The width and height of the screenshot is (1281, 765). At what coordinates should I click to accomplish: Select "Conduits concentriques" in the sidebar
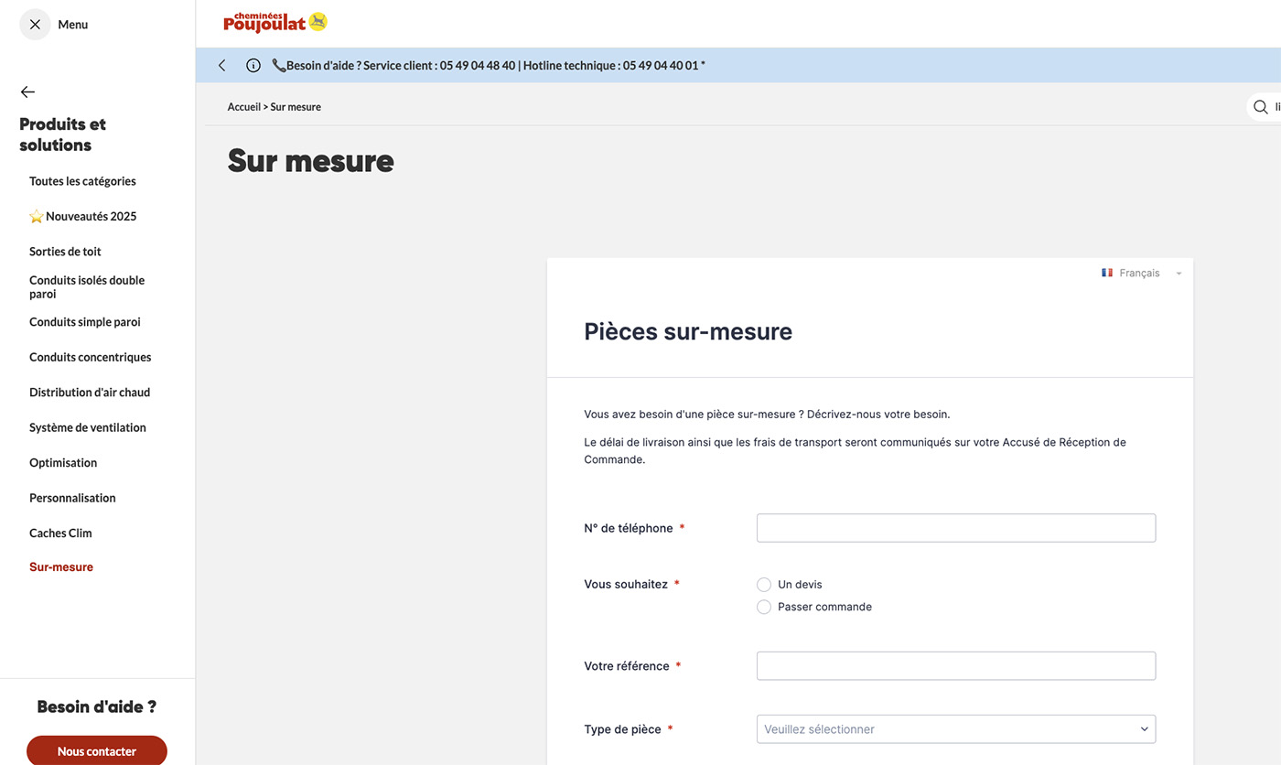90,357
